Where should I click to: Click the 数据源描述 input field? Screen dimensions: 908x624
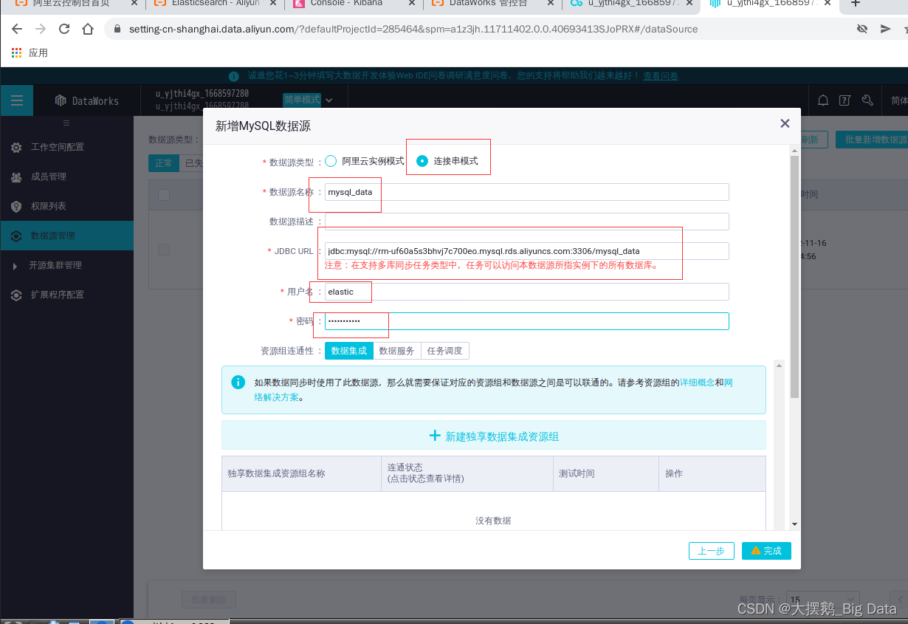coord(527,222)
